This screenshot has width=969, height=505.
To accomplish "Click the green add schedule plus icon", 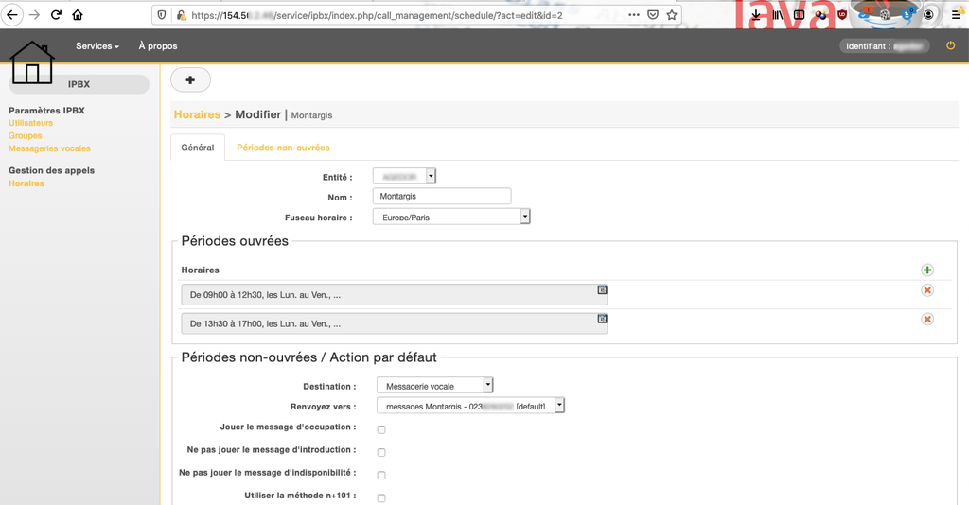I will point(927,270).
